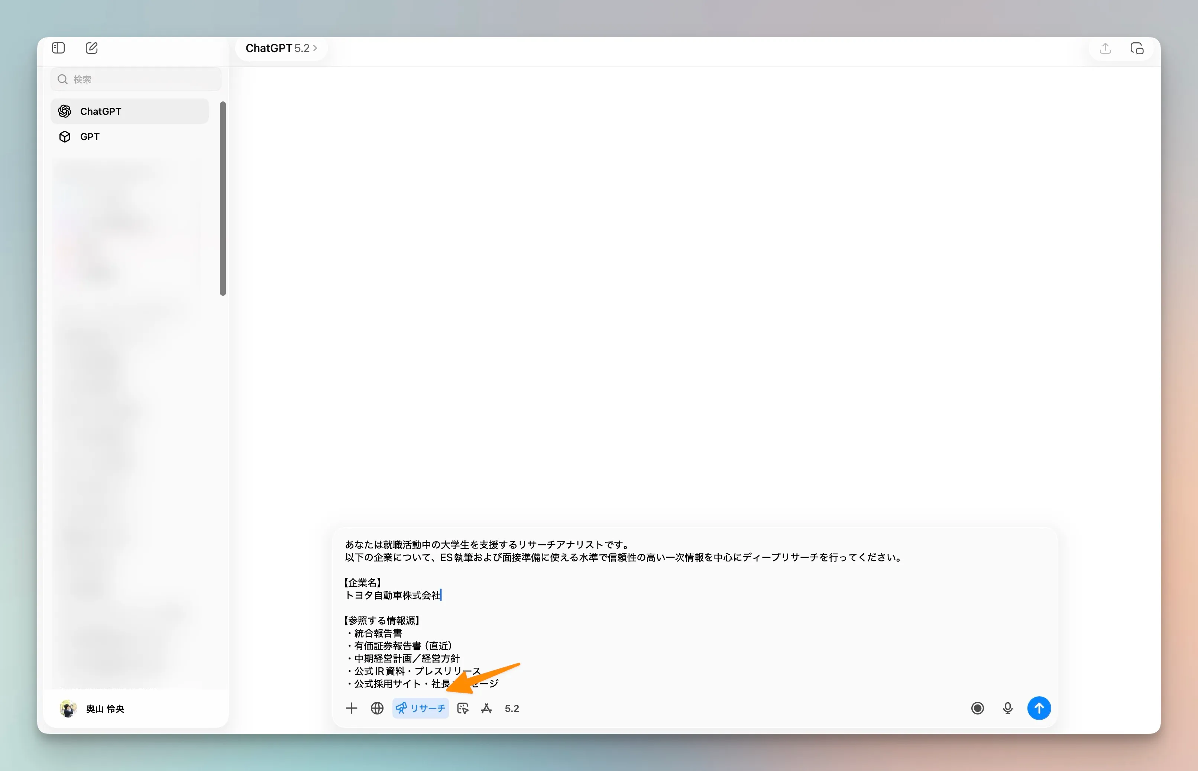The height and width of the screenshot is (771, 1198).
Task: Enable web search with the globe icon
Action: pyautogui.click(x=376, y=708)
